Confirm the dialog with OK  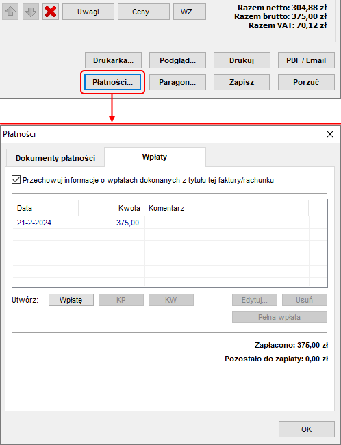point(306,429)
